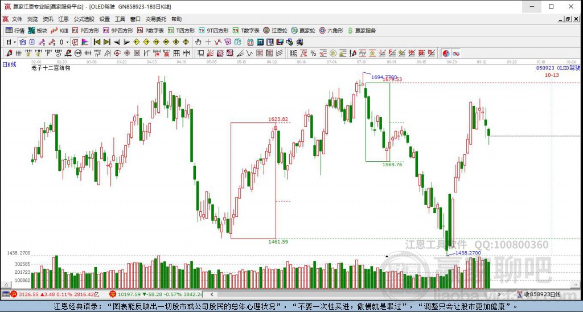Jump to first bar with skip-back icon
Viewport: 583px width, 312px height.
pos(97,42)
